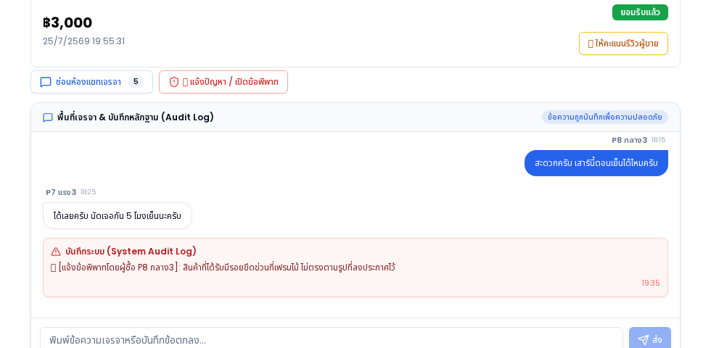
Task: Select บันทึกระบบ (System Audit Log) title
Action: pyautogui.click(x=131, y=252)
